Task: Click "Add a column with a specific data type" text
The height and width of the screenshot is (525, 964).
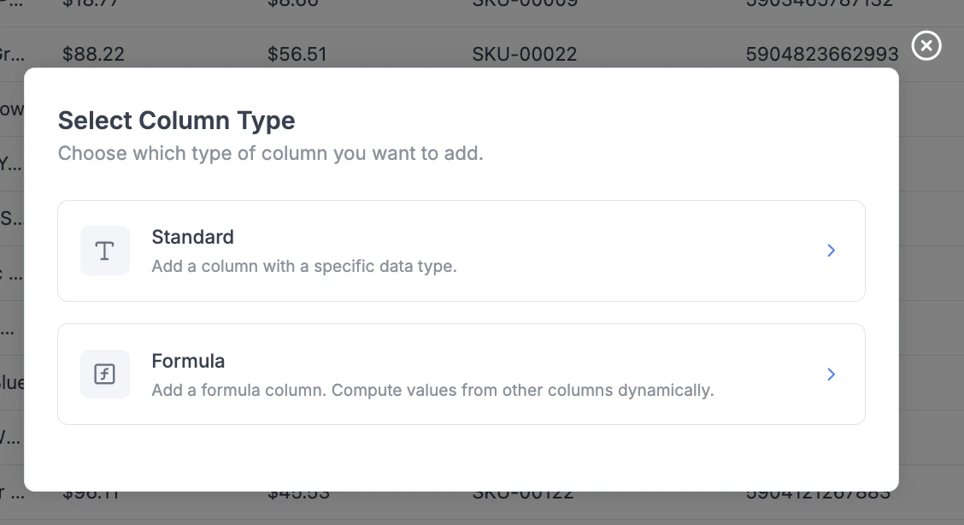Action: pos(304,266)
